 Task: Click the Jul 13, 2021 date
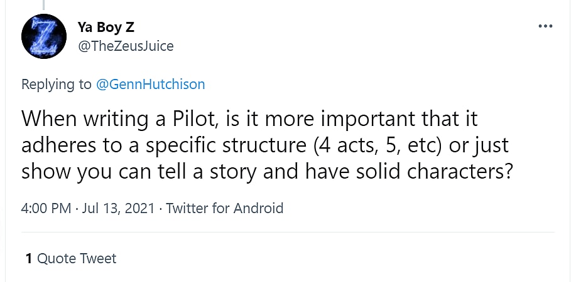coord(118,208)
